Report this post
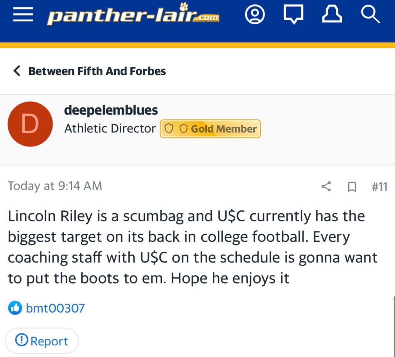The image size is (395, 357). pyautogui.click(x=42, y=341)
